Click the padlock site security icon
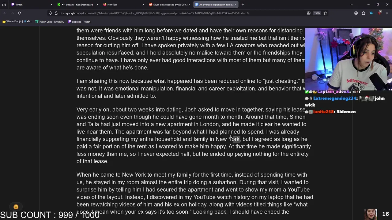This screenshot has height=220, width=392. point(56,13)
